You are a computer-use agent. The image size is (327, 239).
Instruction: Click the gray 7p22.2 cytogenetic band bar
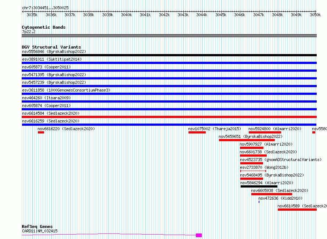pyautogui.click(x=169, y=36)
